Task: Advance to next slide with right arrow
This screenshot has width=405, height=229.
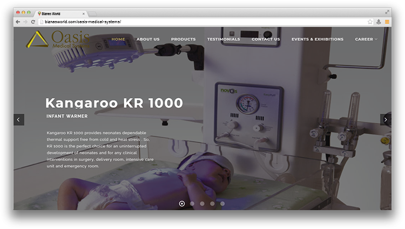Action: [x=386, y=120]
